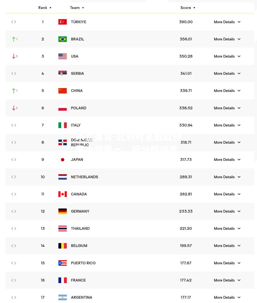Sort by the Score column header

[188, 8]
